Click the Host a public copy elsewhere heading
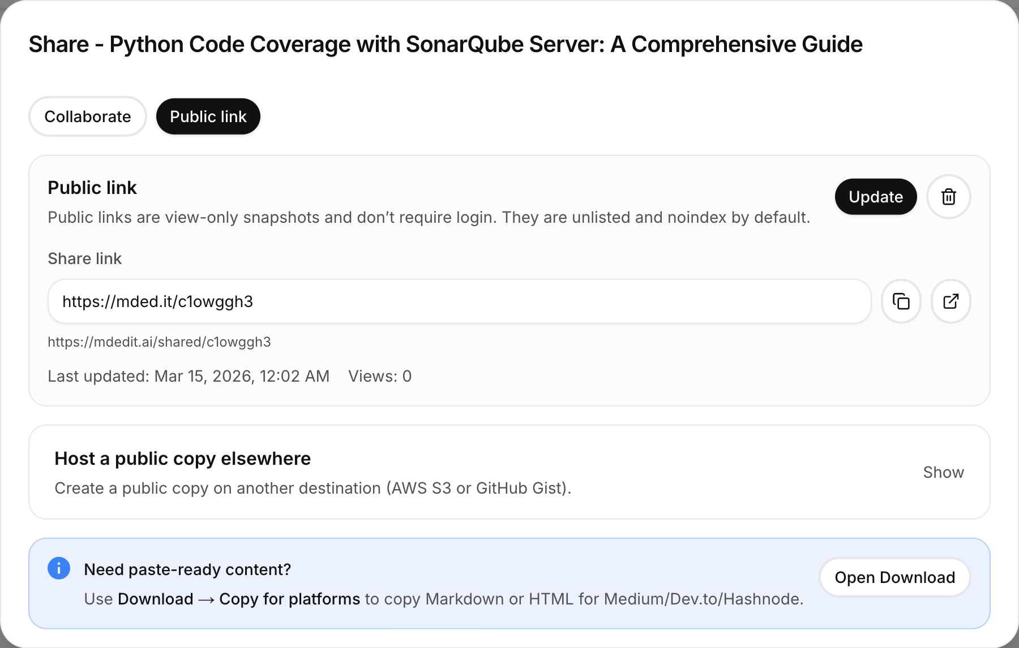 pos(182,459)
